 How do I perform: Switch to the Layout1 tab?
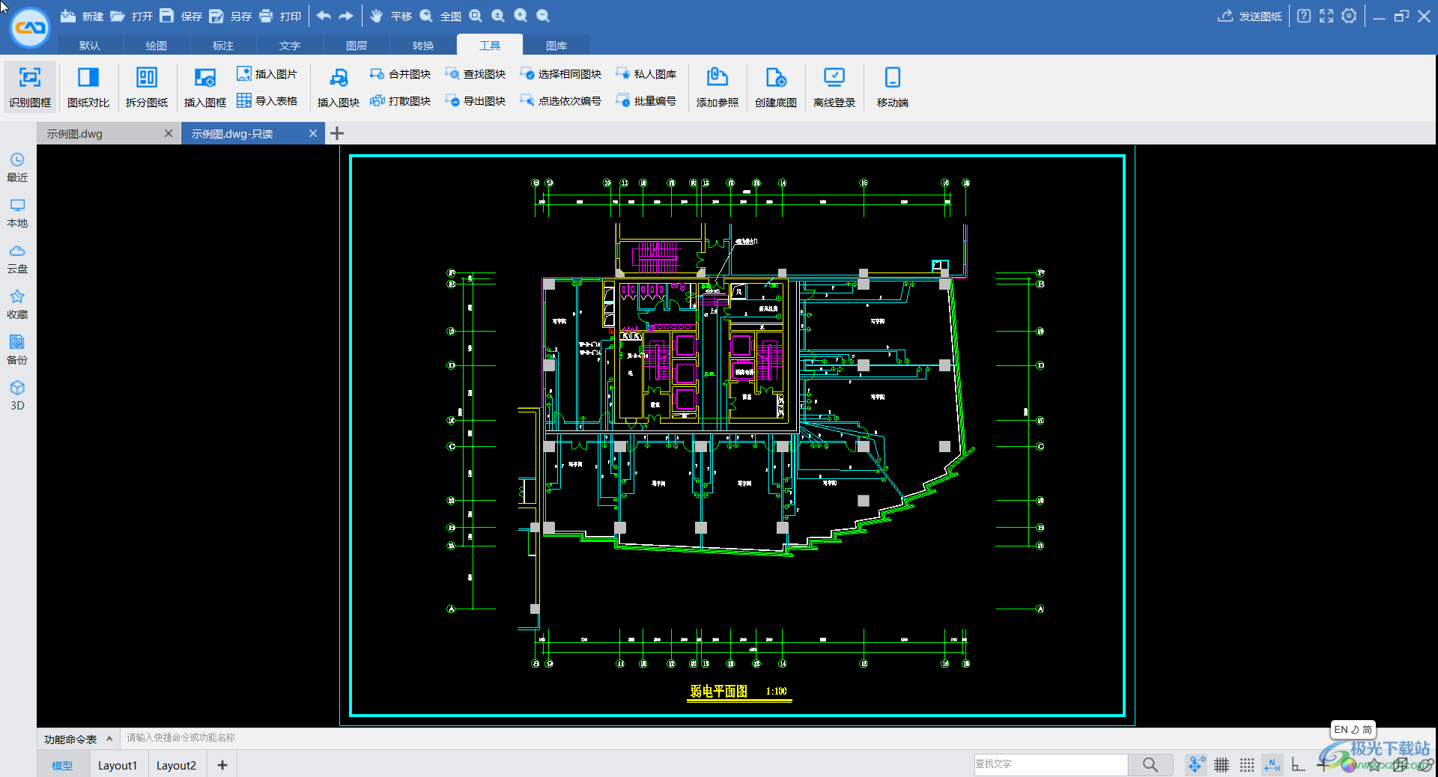point(118,765)
